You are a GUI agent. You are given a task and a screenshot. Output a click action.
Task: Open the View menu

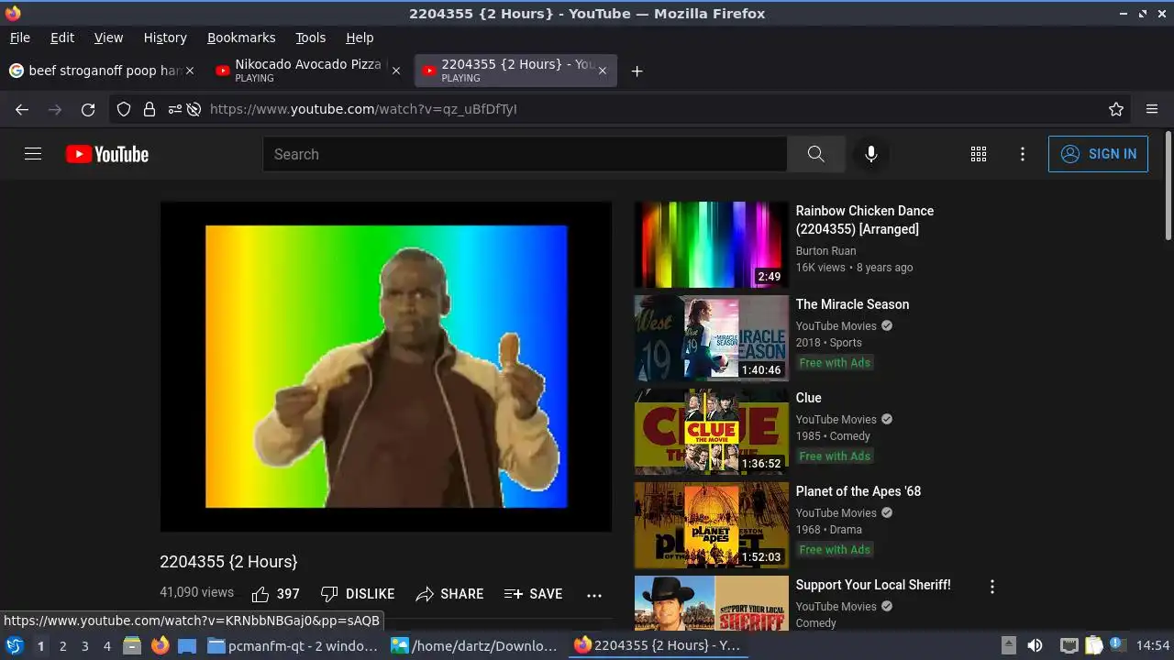[x=108, y=38]
